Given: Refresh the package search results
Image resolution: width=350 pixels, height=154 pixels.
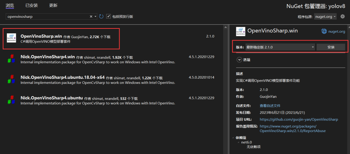Looking at the screenshot, I should click(101, 16).
